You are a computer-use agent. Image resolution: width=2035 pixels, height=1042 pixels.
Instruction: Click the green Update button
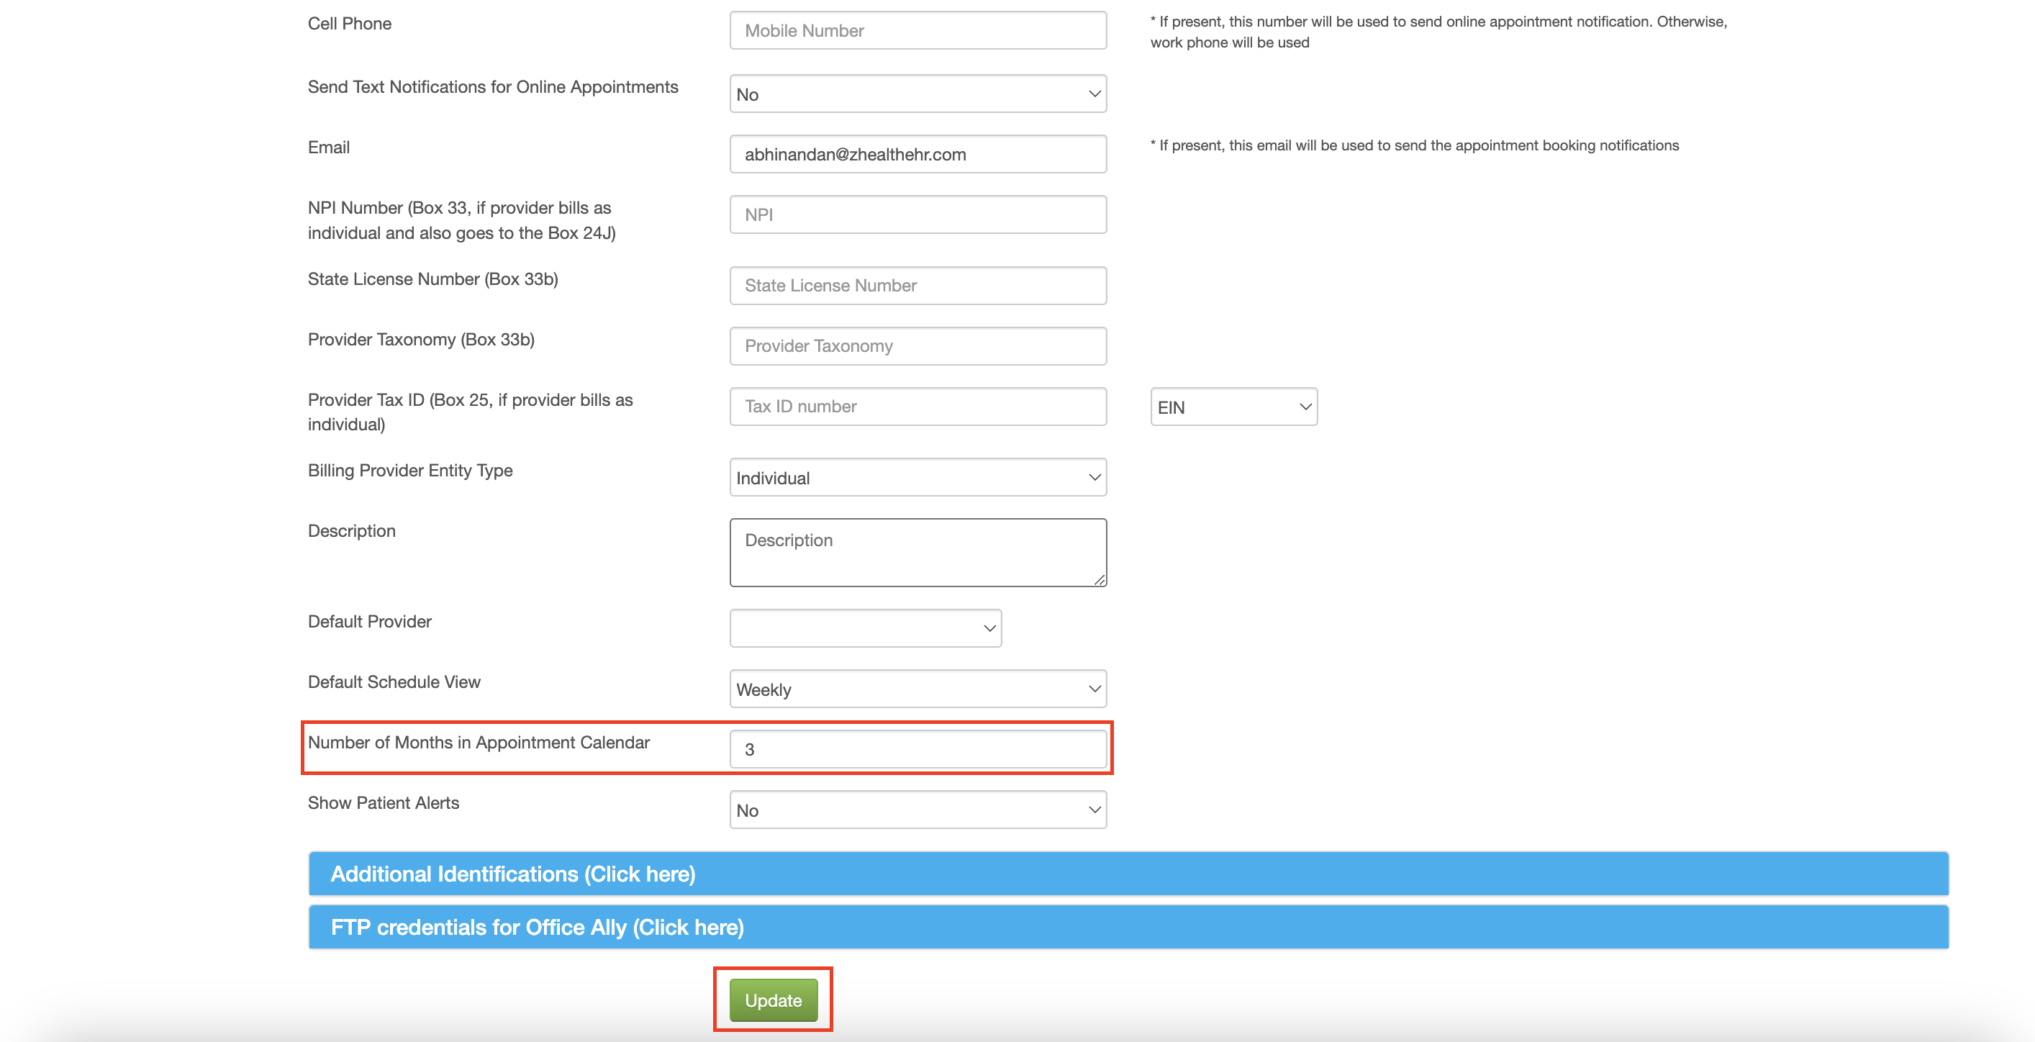774,1000
